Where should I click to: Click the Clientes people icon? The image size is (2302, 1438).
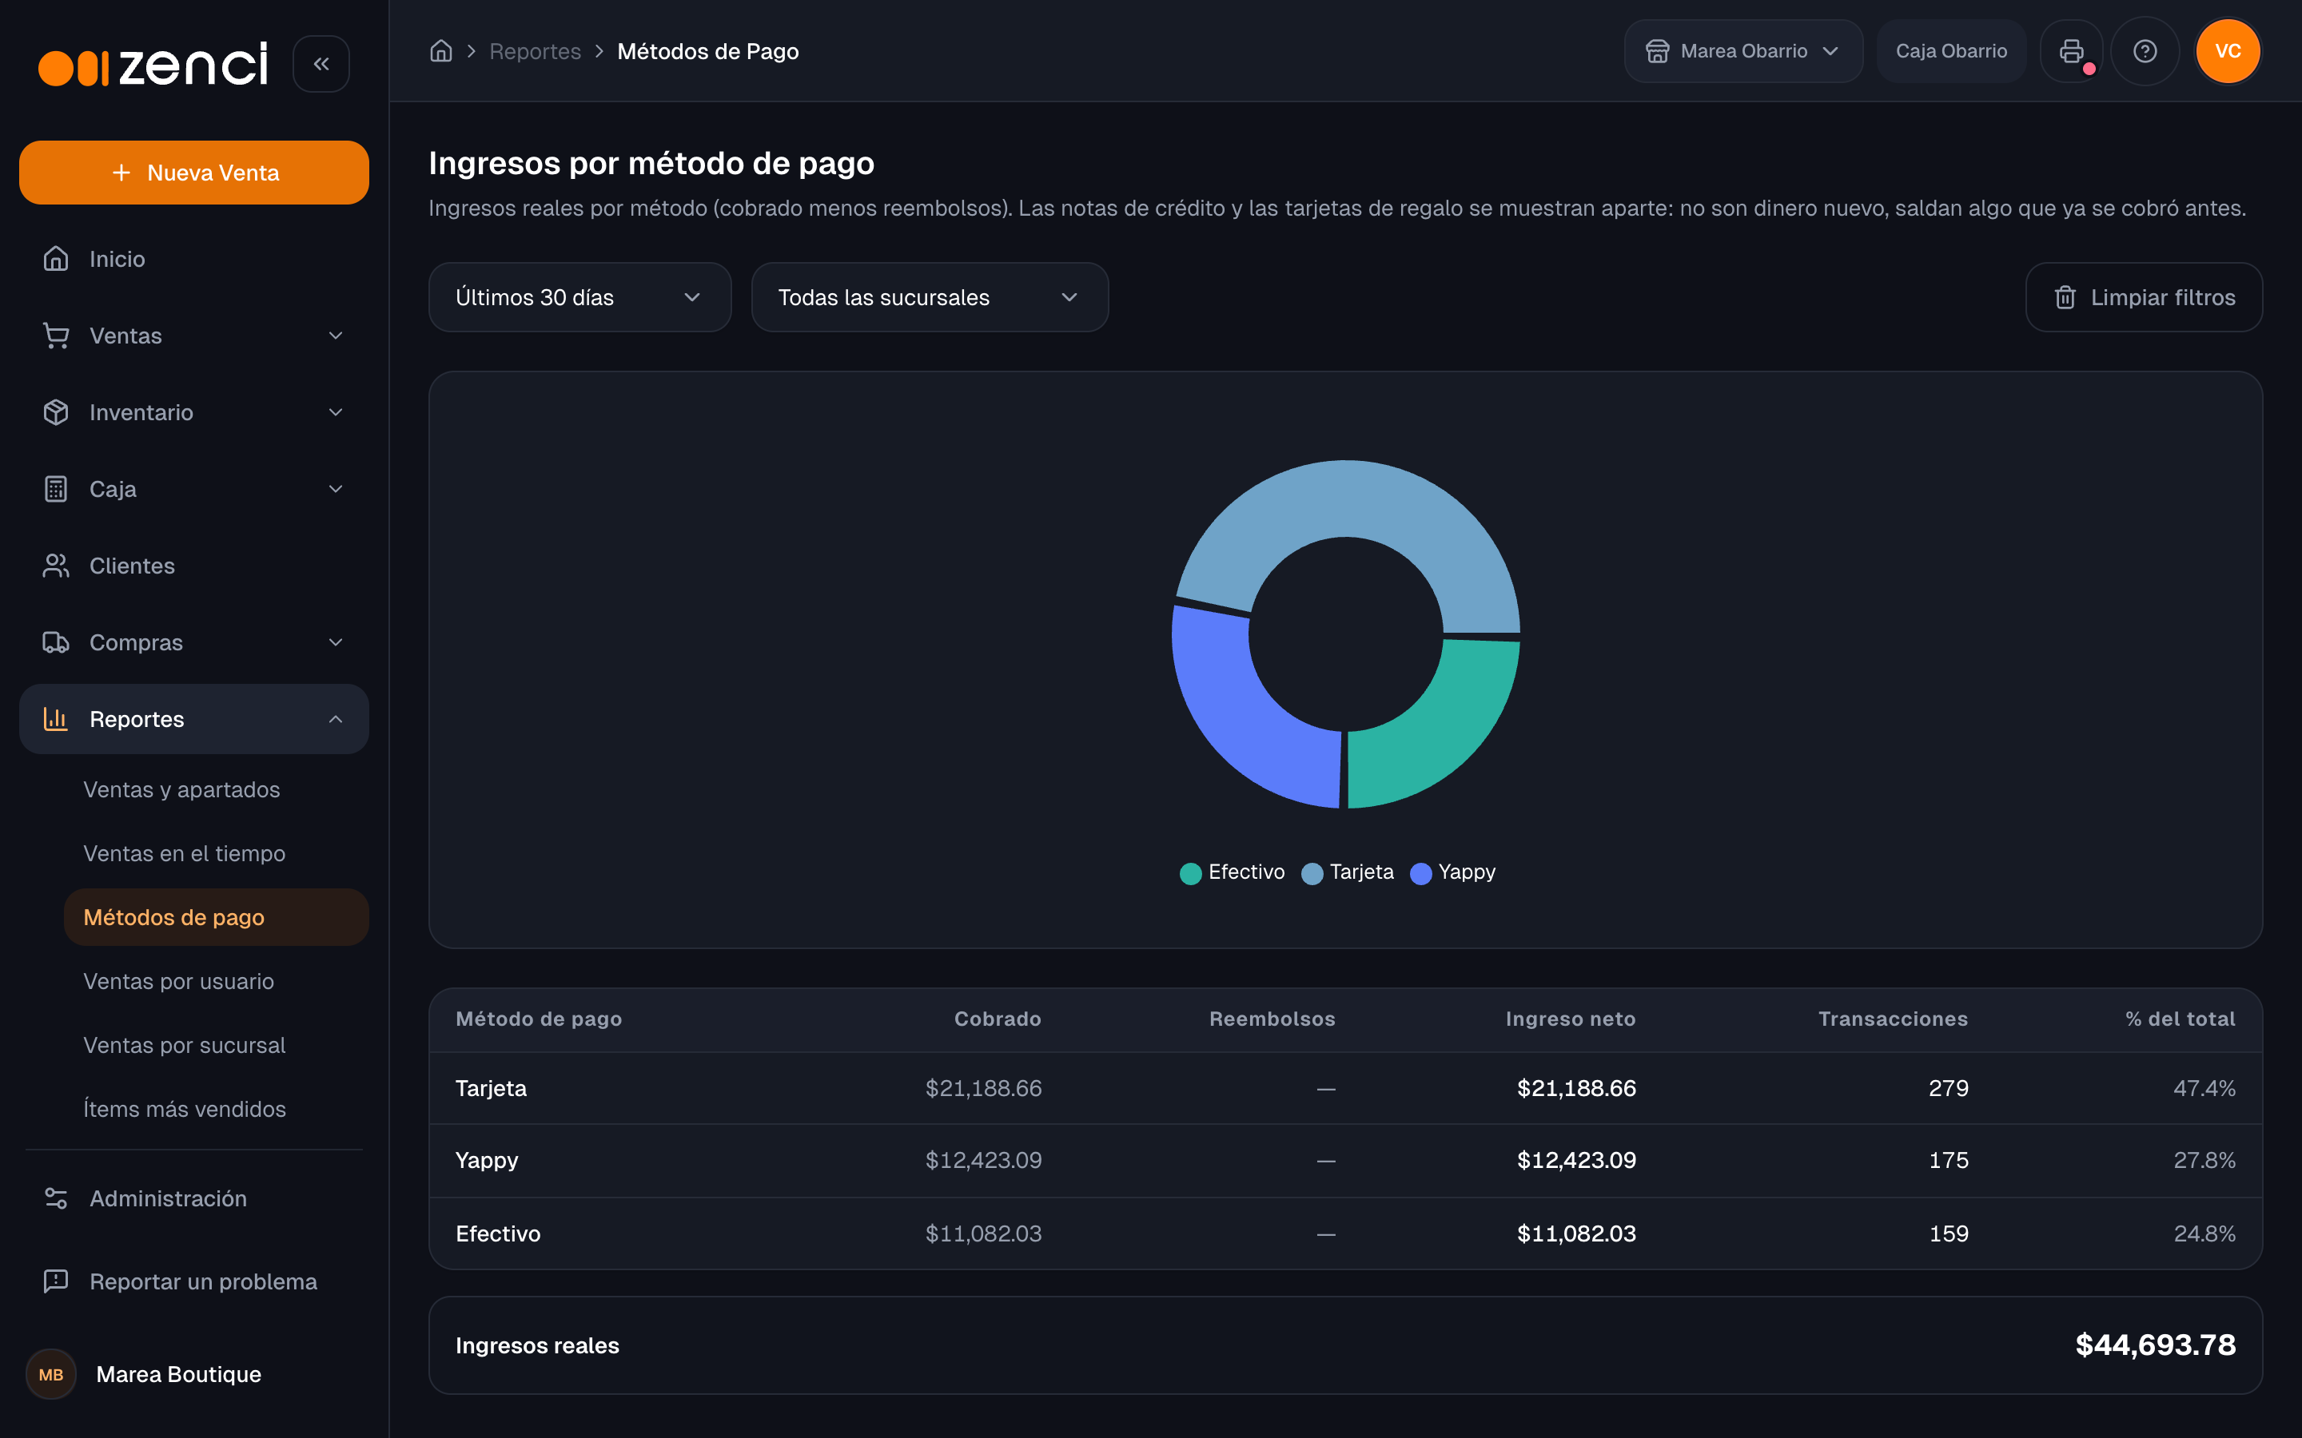tap(56, 566)
